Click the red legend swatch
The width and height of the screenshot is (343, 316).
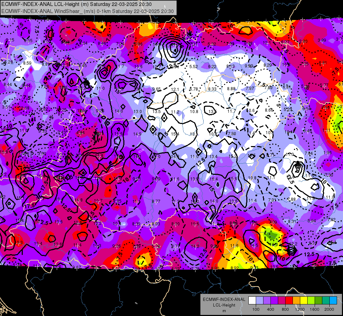pos(289,301)
